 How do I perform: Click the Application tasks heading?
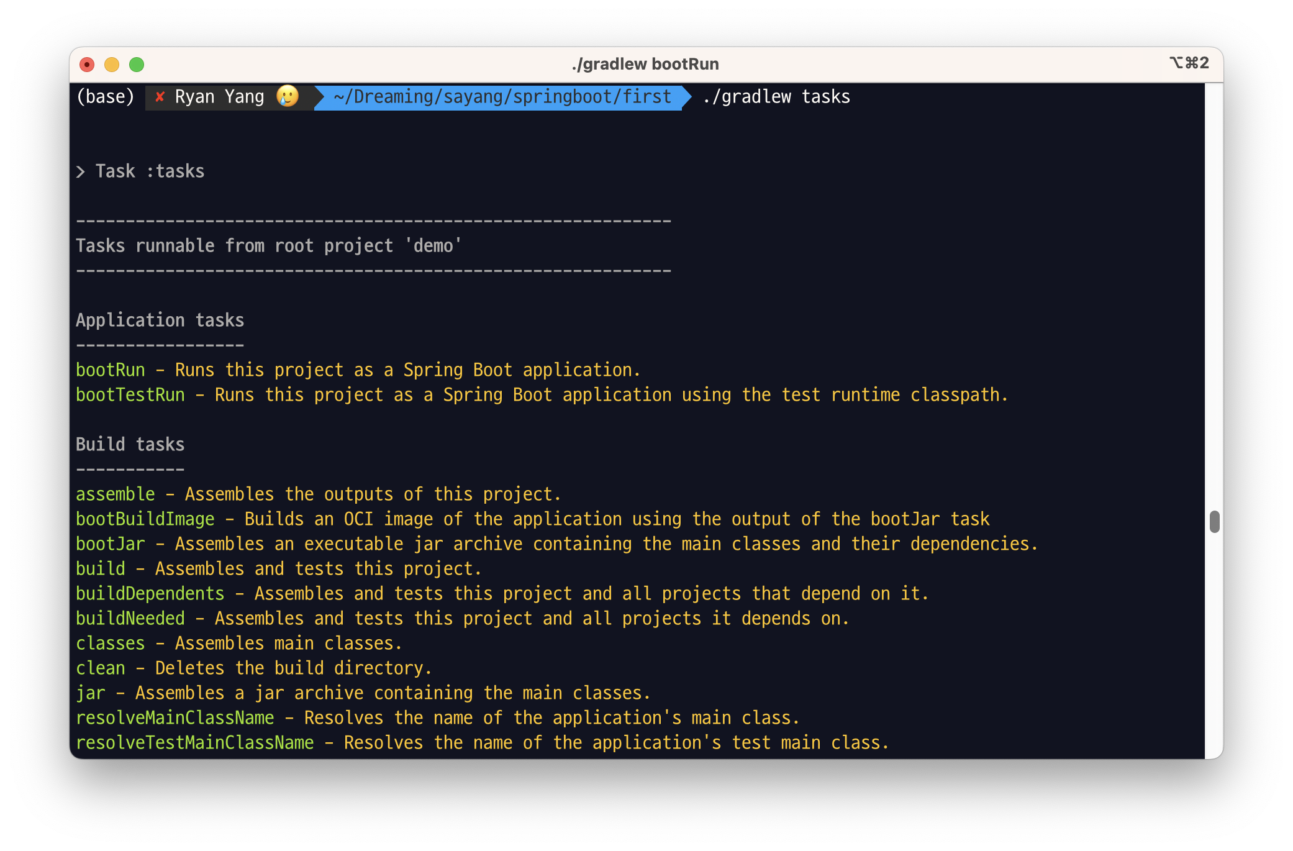coord(160,321)
